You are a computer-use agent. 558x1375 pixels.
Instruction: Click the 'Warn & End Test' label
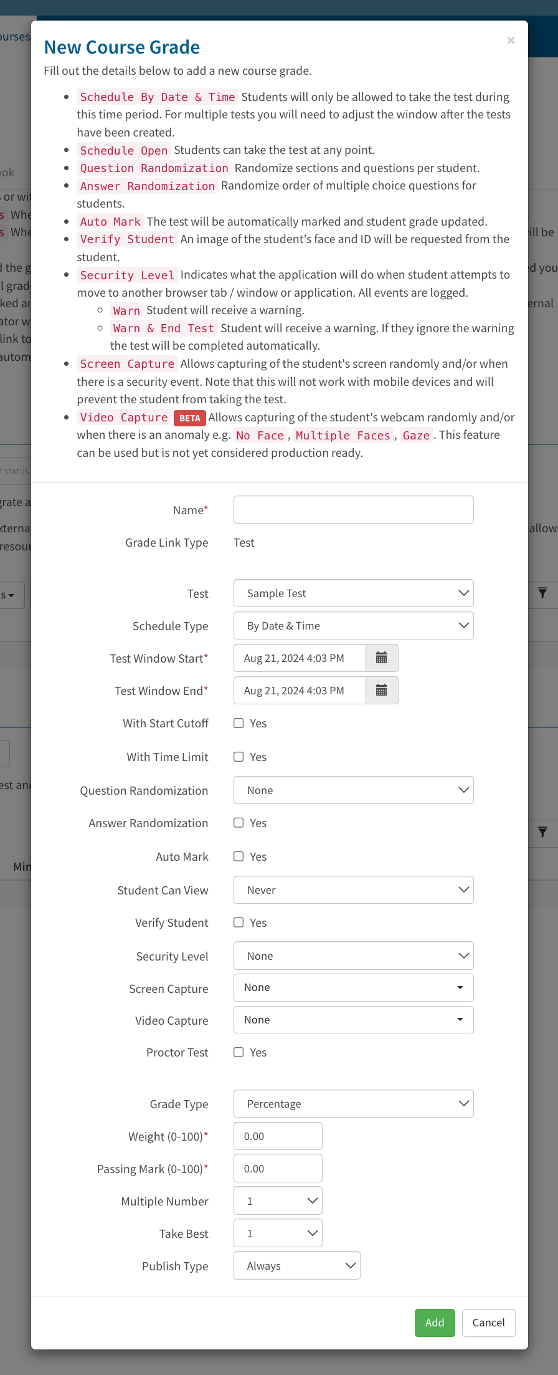click(164, 328)
